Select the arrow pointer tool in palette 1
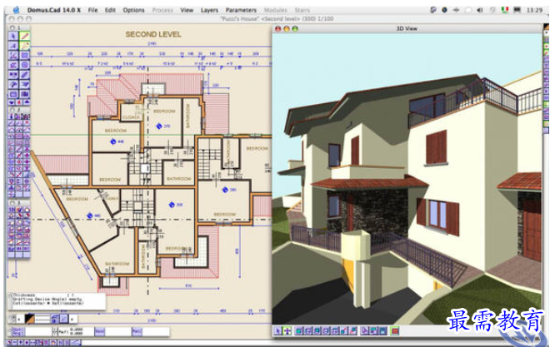This screenshot has width=550, height=347. click(13, 36)
